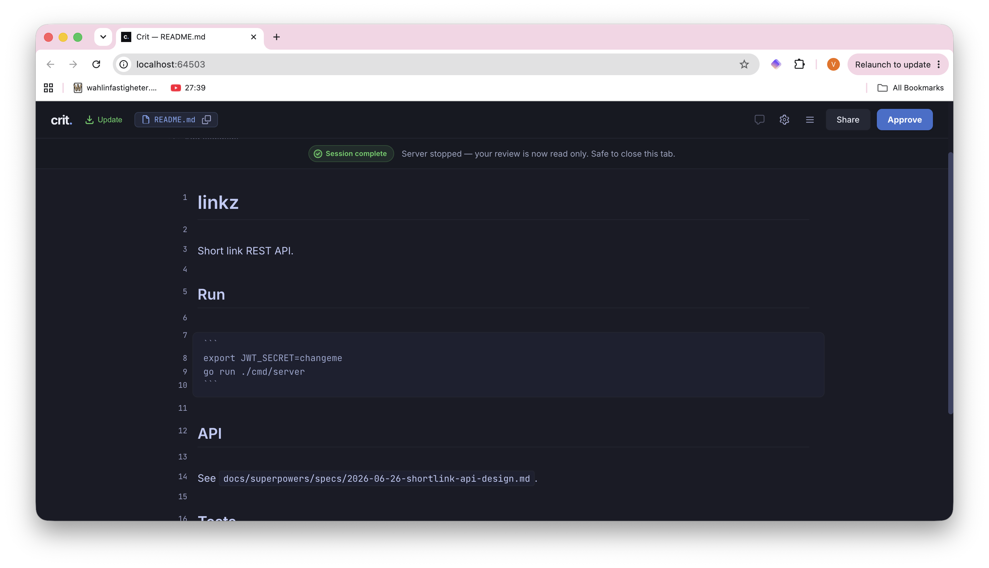Open the Extensions puzzle icon
The width and height of the screenshot is (989, 568).
point(799,64)
